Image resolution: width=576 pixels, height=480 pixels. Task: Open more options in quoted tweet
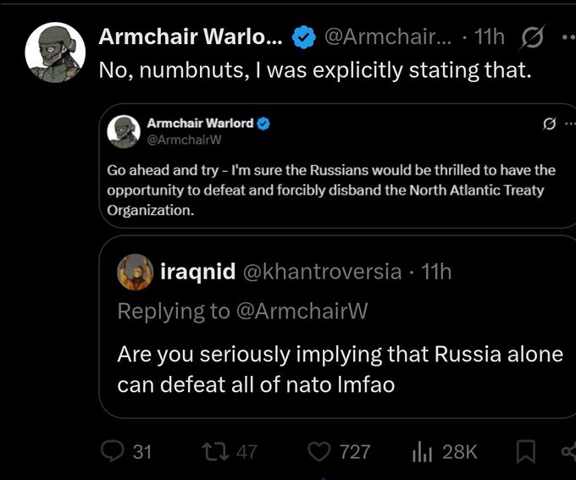(570, 124)
